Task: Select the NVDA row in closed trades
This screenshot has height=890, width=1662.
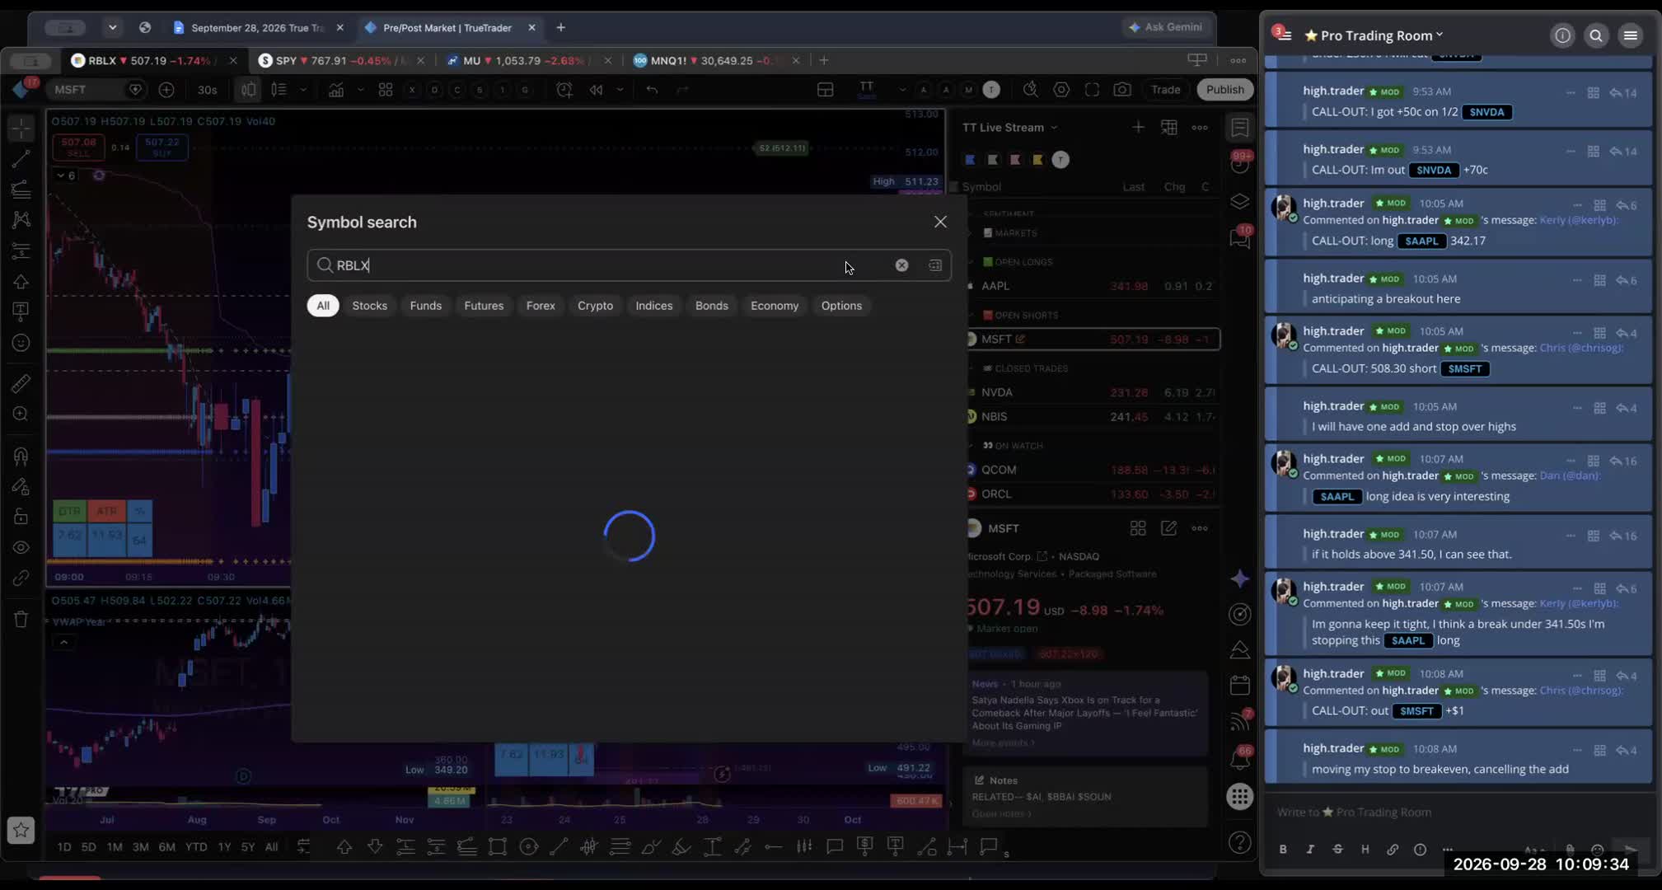Action: [x=1093, y=393]
